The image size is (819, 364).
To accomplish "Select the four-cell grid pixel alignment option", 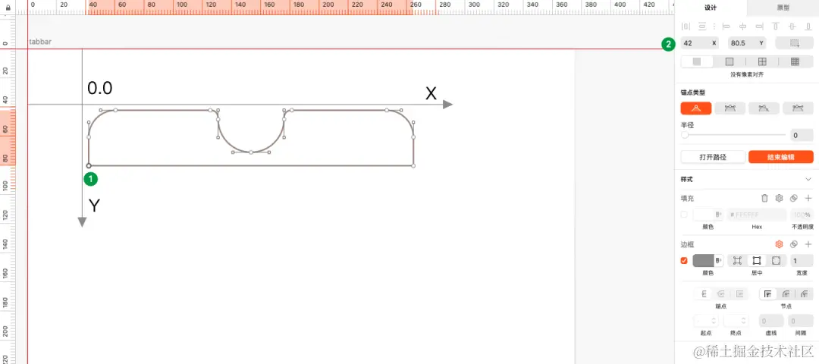I will [762, 61].
